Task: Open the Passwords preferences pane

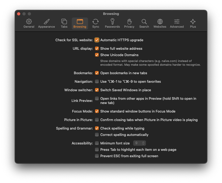Action: [112, 23]
